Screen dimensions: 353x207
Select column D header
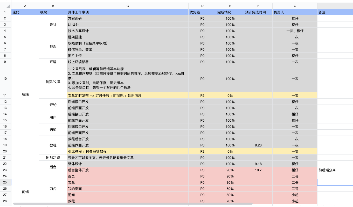(x=202, y=6)
